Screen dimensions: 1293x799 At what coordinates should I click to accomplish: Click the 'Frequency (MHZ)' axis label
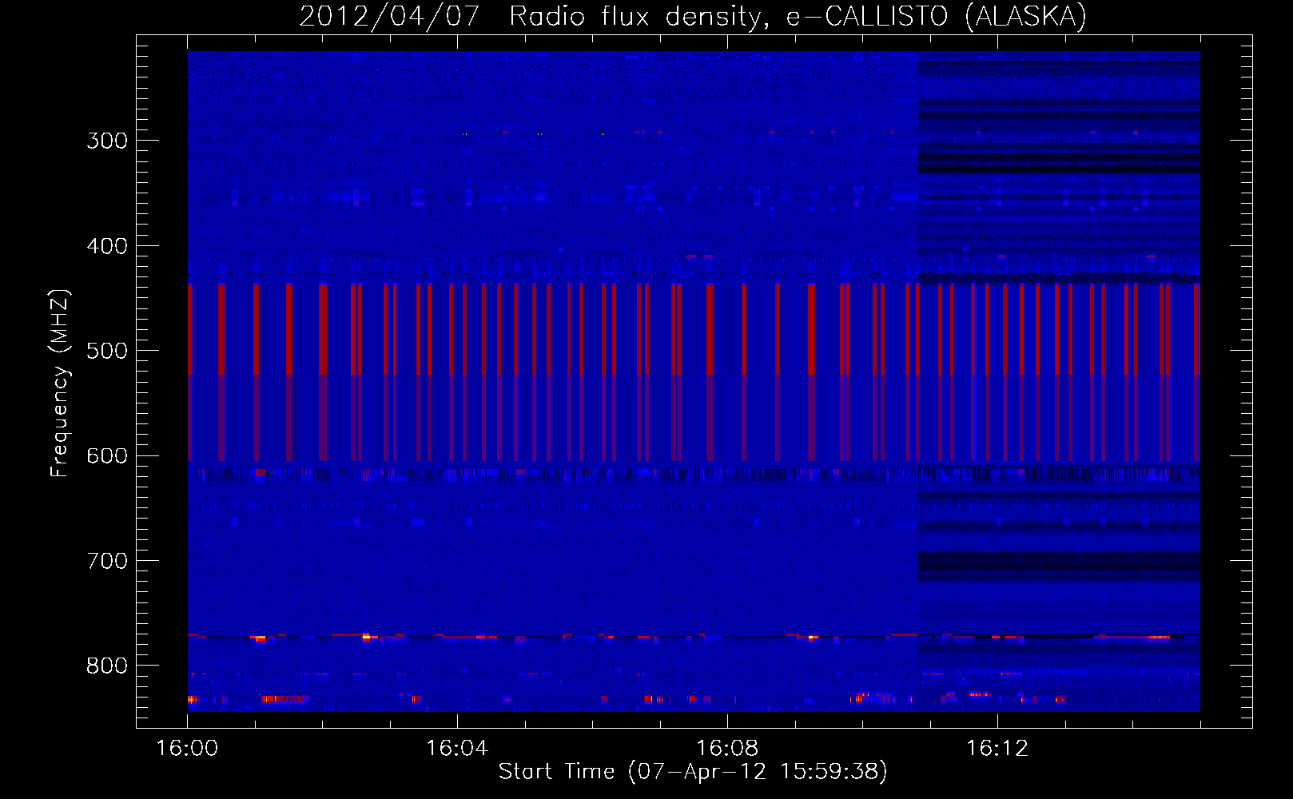point(61,384)
